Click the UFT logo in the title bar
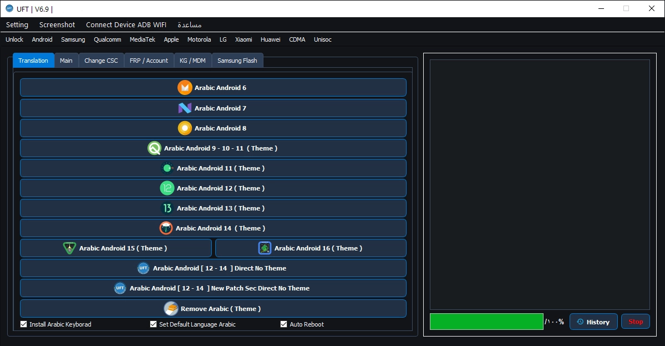665x346 pixels. click(9, 8)
